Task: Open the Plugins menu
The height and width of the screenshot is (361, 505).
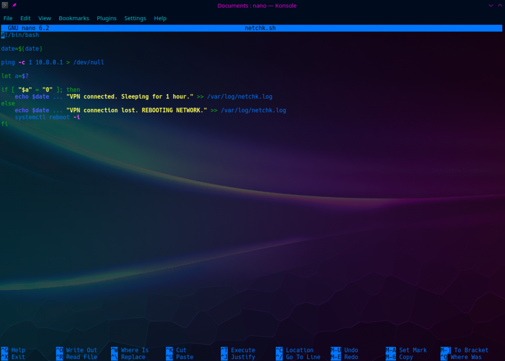Action: [107, 18]
